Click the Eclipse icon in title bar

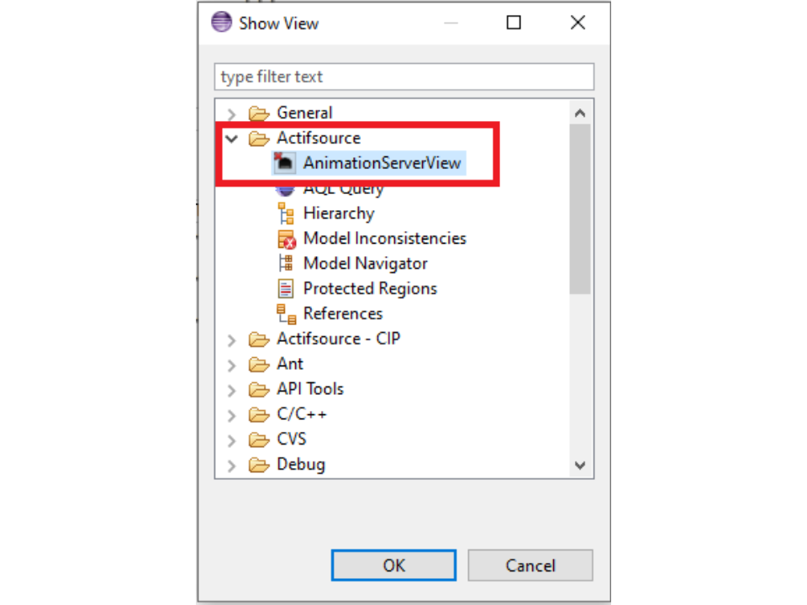pos(221,23)
